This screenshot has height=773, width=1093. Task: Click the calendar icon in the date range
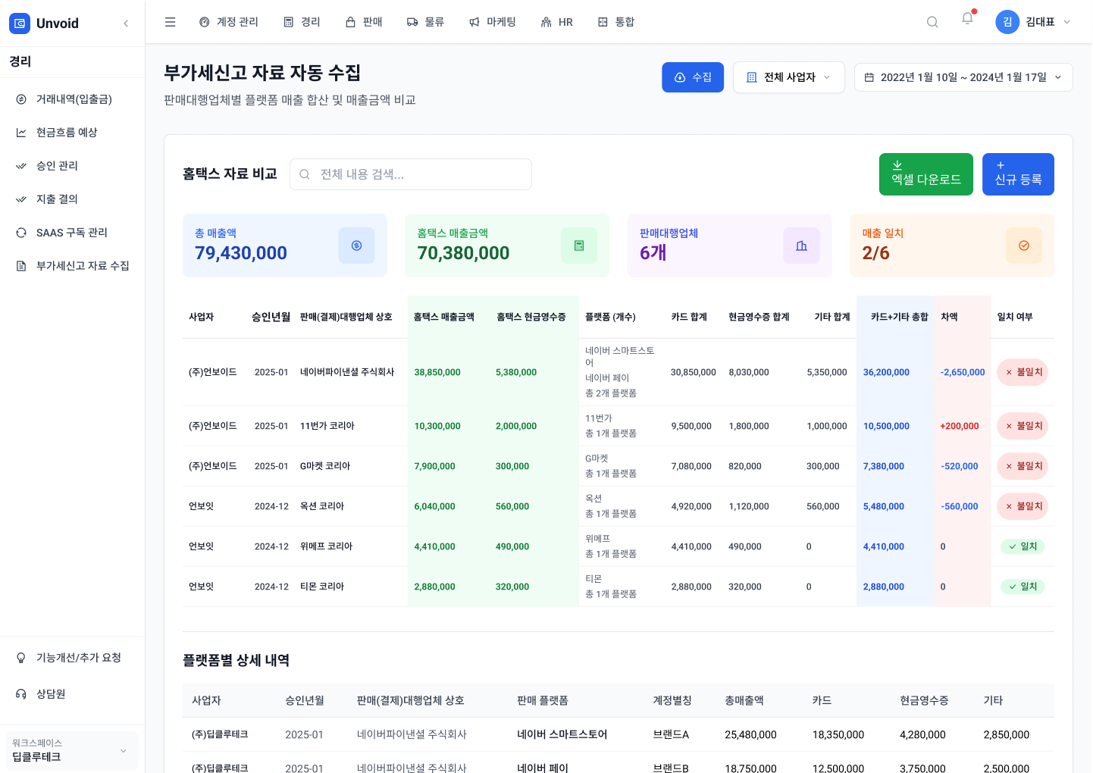(869, 77)
